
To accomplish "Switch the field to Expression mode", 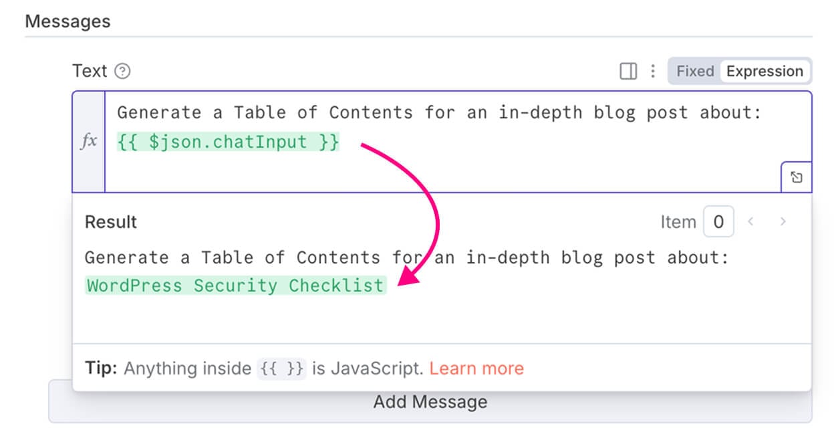I will point(764,71).
